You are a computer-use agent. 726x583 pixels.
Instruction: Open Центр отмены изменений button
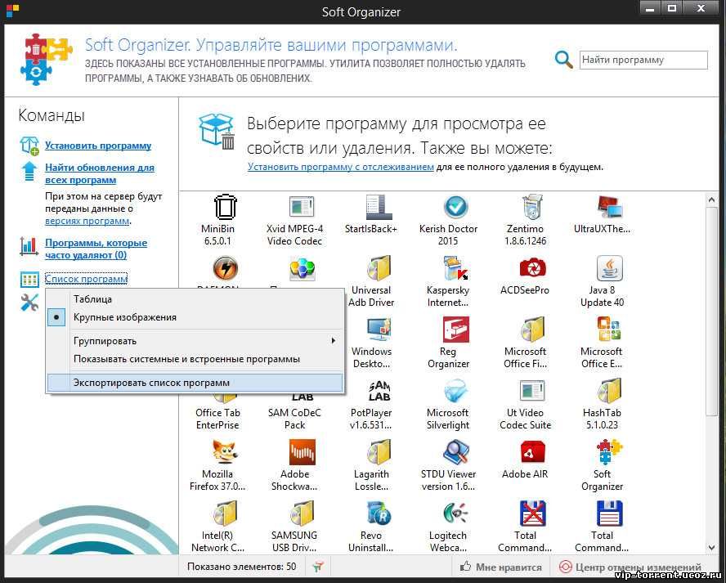pyautogui.click(x=630, y=567)
